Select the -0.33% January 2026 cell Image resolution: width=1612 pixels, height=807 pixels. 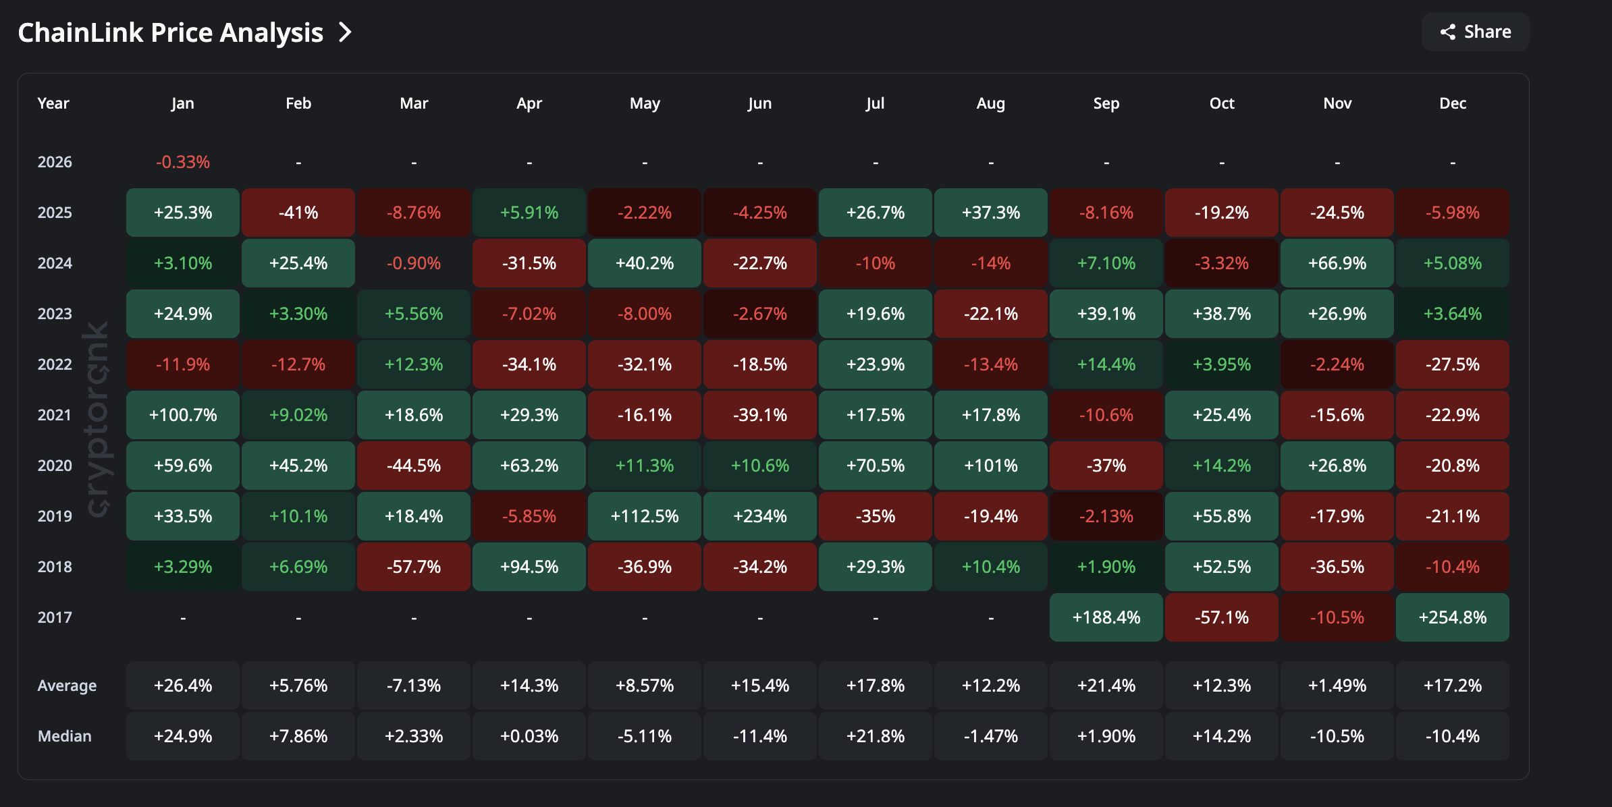(x=182, y=161)
